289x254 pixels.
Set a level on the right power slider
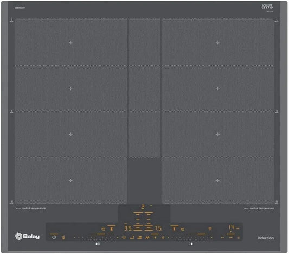coord(190,237)
